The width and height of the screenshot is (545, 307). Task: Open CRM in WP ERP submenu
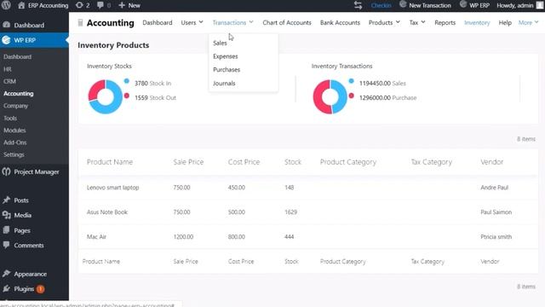pyautogui.click(x=9, y=81)
